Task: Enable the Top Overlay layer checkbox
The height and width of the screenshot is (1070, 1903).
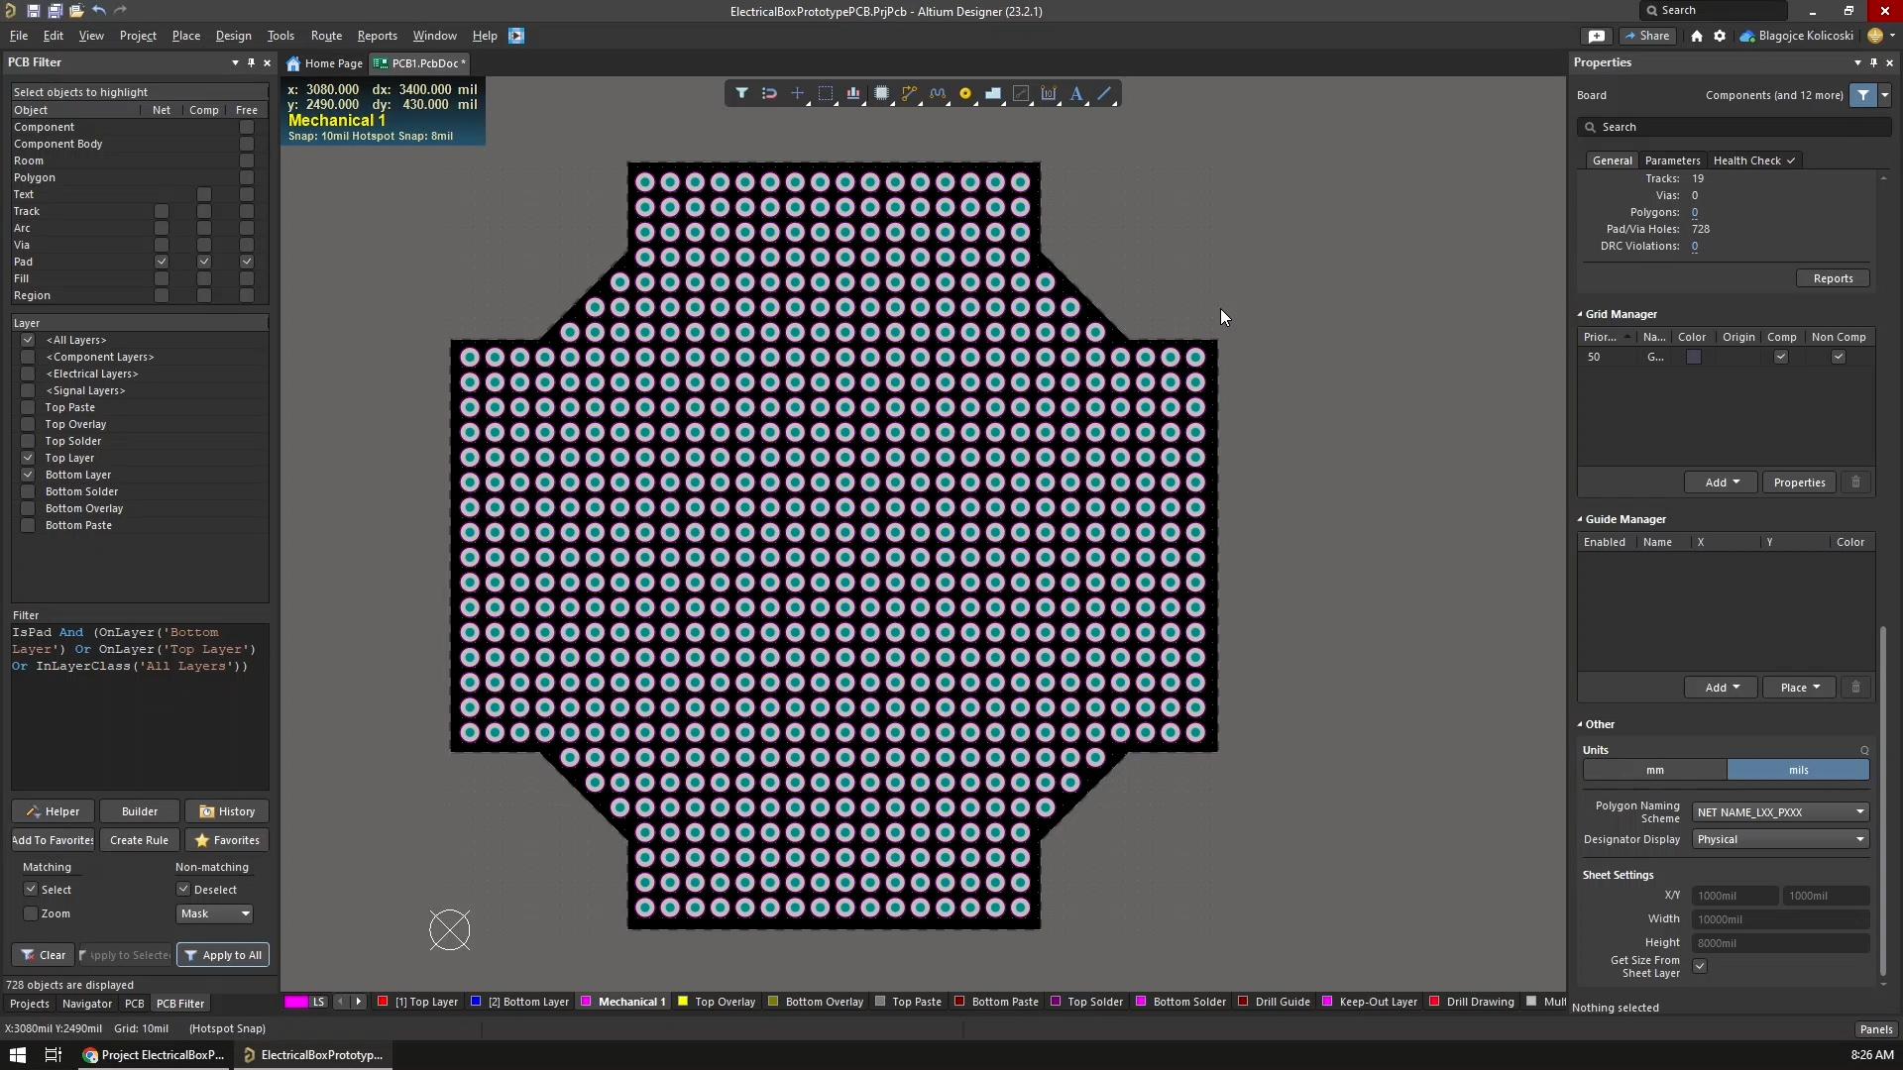Action: [28, 424]
